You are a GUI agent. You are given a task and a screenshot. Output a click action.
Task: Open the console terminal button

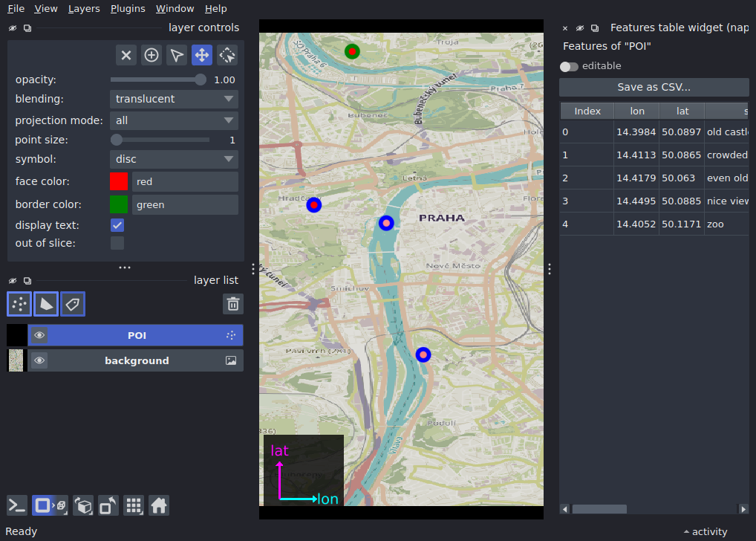click(x=17, y=506)
